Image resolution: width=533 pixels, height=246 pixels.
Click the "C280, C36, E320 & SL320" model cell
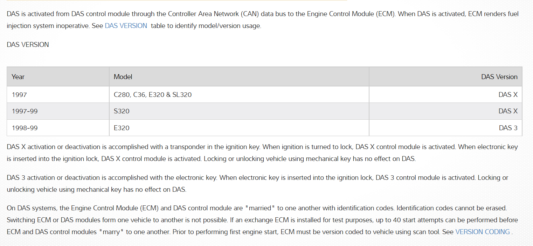pos(153,94)
